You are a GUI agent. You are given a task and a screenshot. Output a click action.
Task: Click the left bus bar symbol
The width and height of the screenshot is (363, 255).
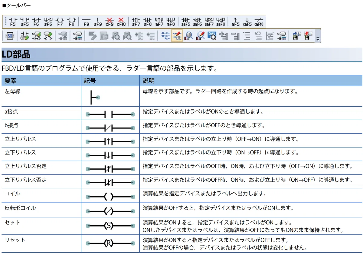pyautogui.click(x=95, y=98)
